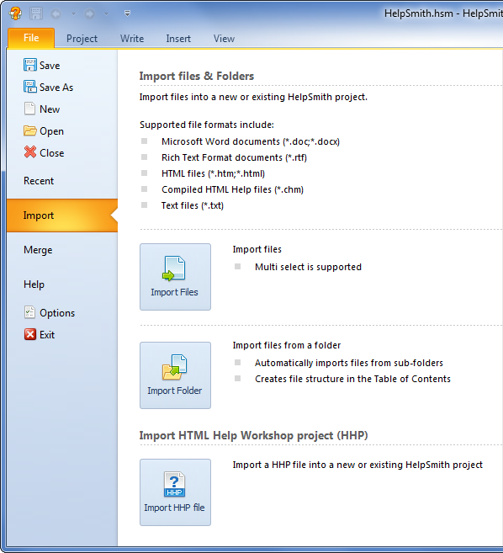Viewport: 503px width, 553px height.
Task: Choose Open in the File menu
Action: point(52,131)
